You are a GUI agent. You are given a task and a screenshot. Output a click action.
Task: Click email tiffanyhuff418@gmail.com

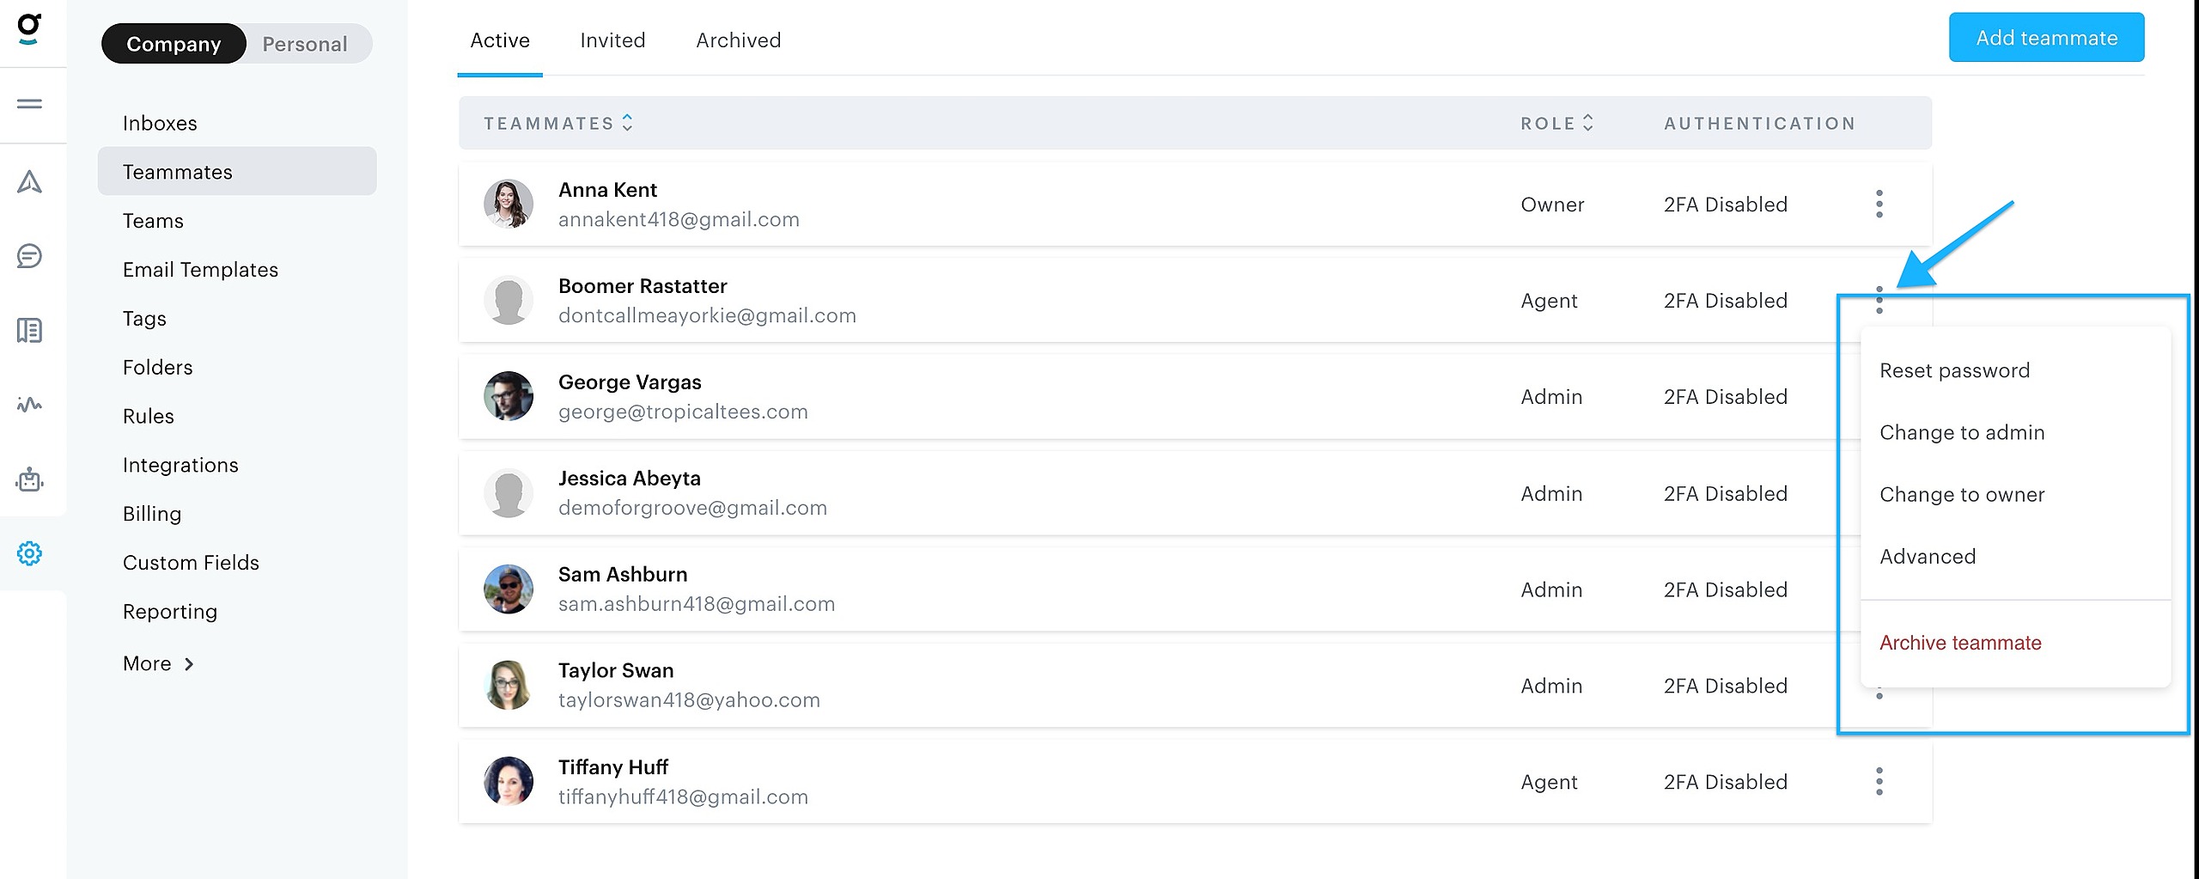[683, 797]
